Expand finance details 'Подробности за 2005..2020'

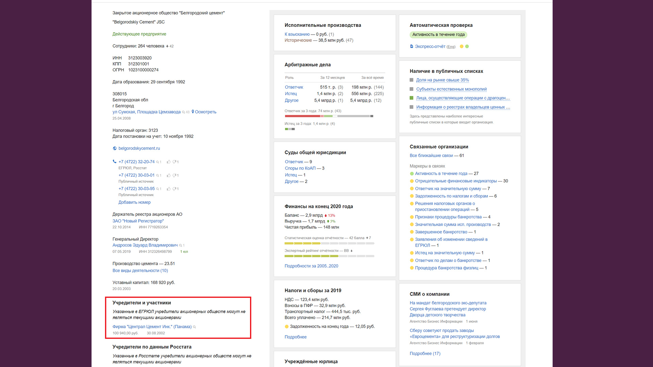coord(311,266)
